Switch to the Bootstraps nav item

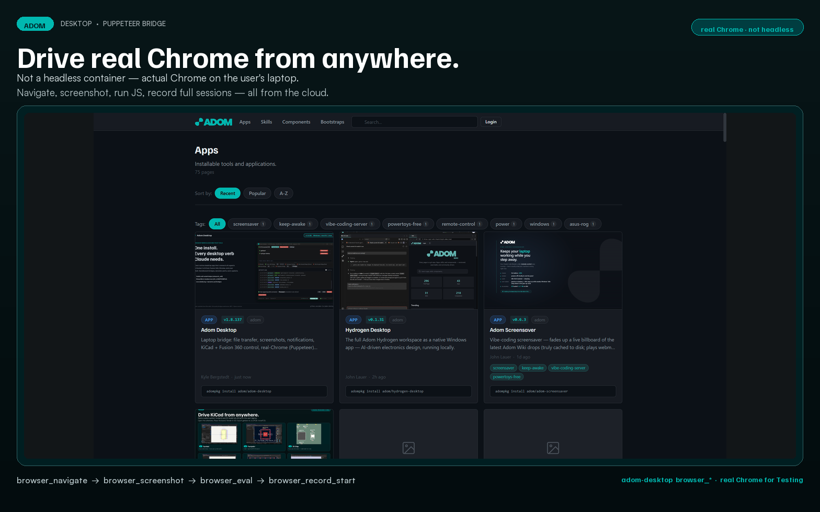[x=332, y=122]
